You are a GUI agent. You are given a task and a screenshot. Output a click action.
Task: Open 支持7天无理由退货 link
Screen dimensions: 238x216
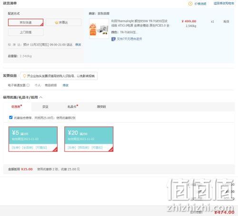tap(129, 39)
